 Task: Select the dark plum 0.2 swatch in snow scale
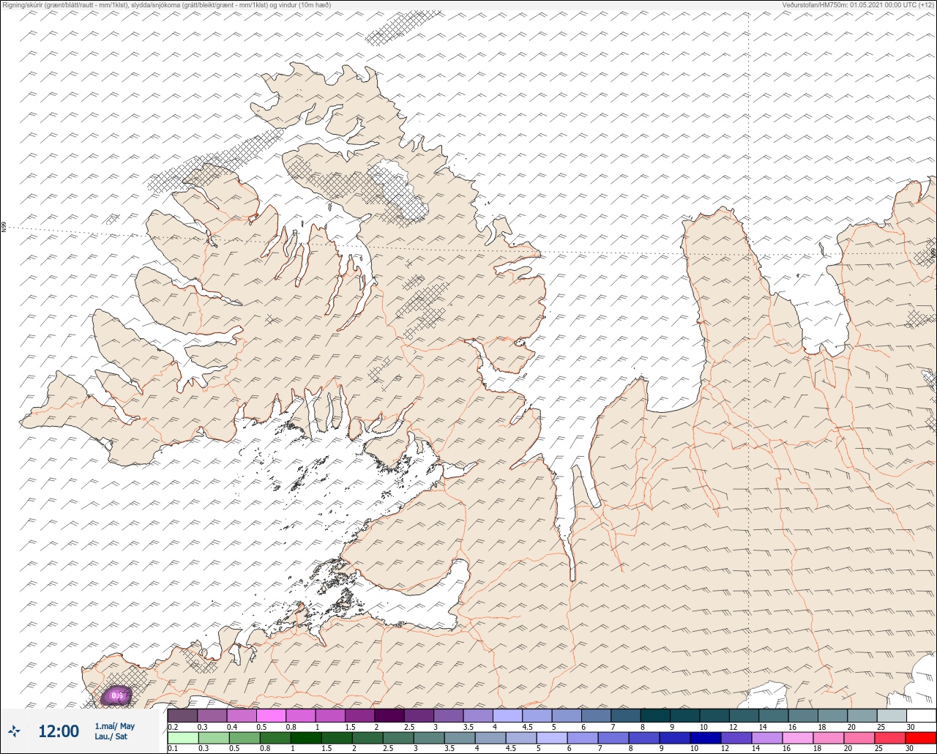pos(183,715)
